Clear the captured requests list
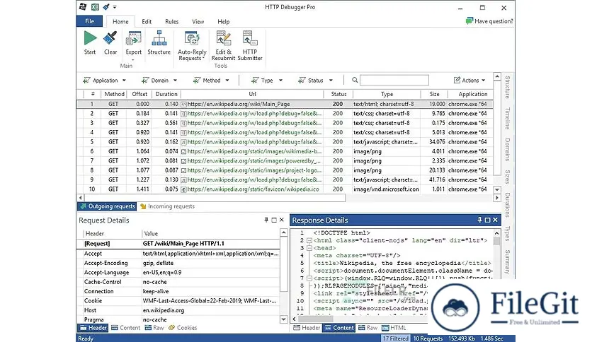This screenshot has width=592, height=342. [110, 43]
